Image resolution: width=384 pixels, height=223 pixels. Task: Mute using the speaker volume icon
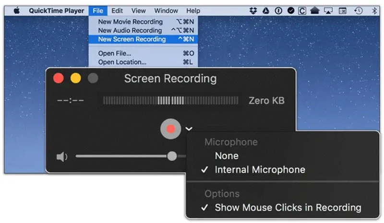click(62, 157)
